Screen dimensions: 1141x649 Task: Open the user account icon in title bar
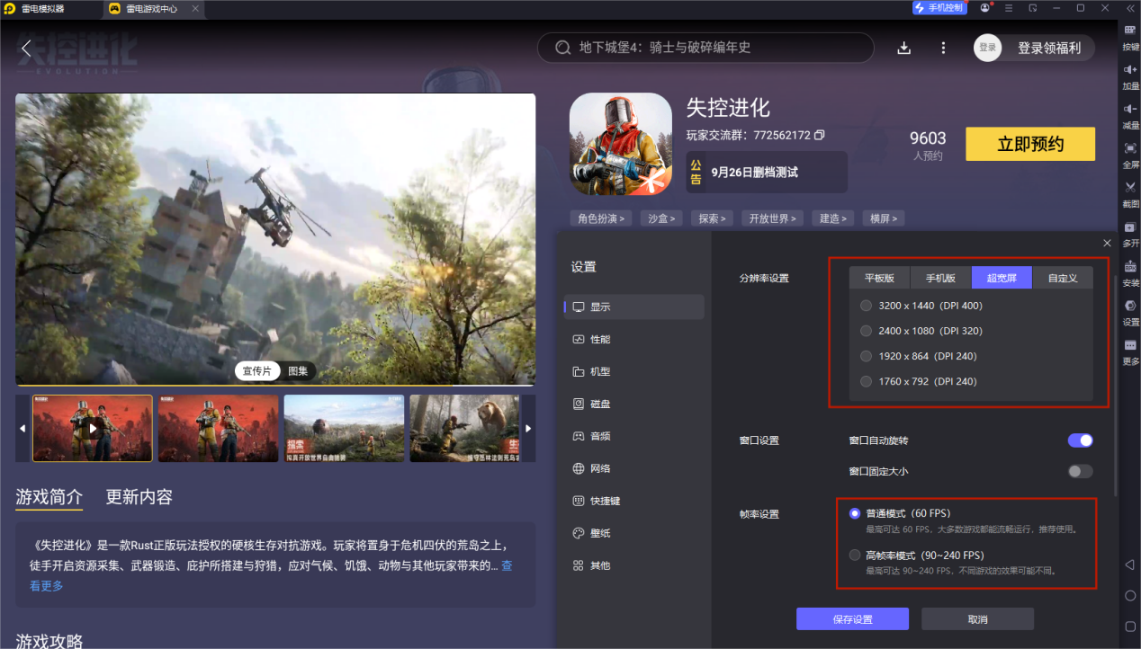(x=985, y=8)
